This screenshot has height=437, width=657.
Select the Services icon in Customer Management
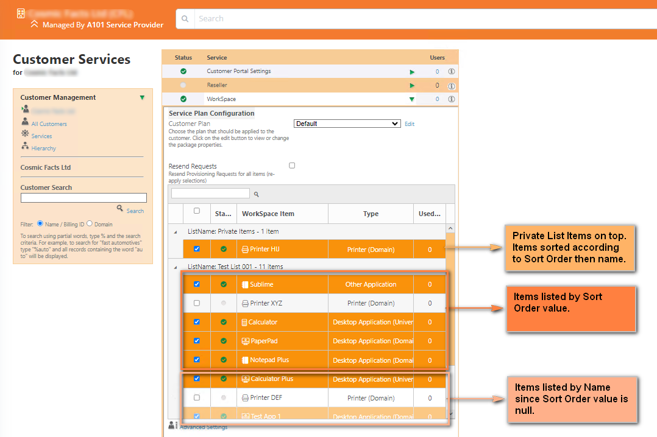(x=25, y=135)
